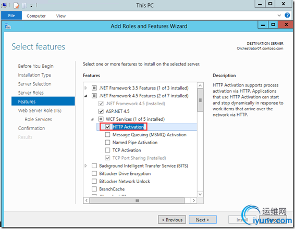295x229 pixels.
Task: Collapse the WCF Services node
Action: coord(92,119)
